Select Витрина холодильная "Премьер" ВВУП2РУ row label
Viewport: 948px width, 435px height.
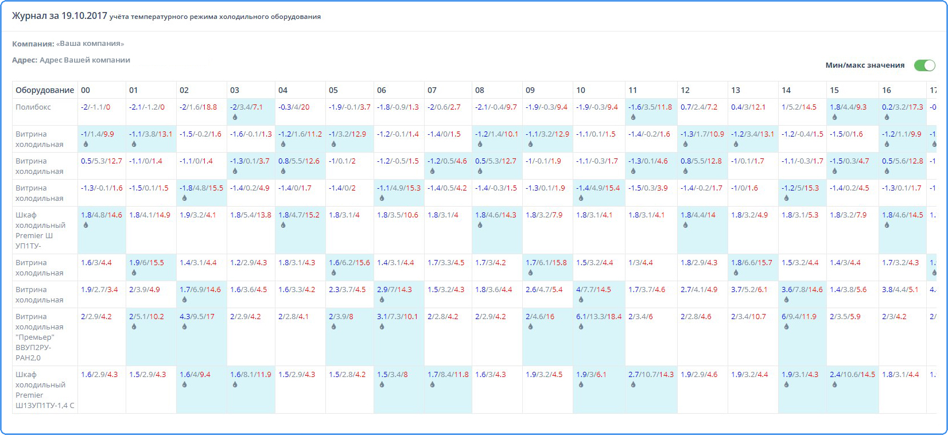point(39,337)
